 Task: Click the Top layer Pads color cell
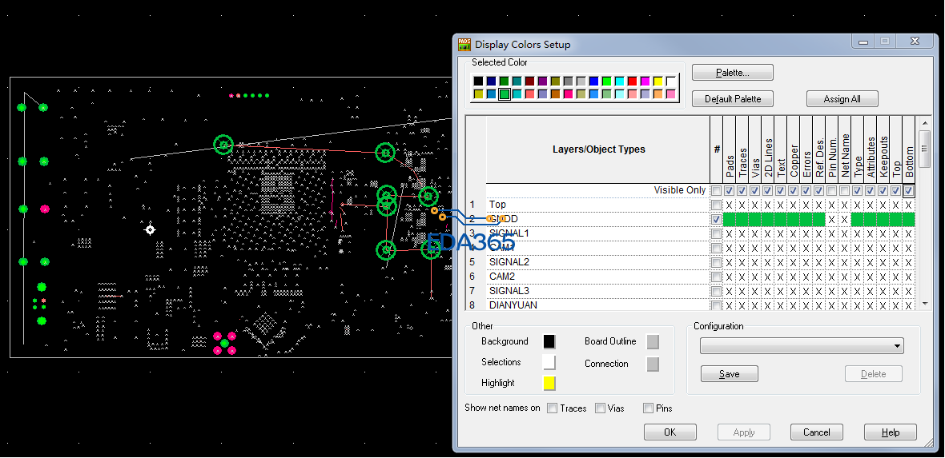(x=730, y=205)
